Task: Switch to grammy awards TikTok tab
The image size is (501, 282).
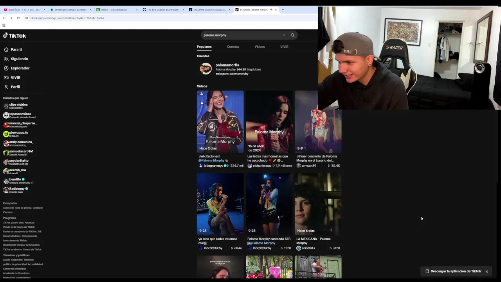Action: pyautogui.click(x=209, y=10)
